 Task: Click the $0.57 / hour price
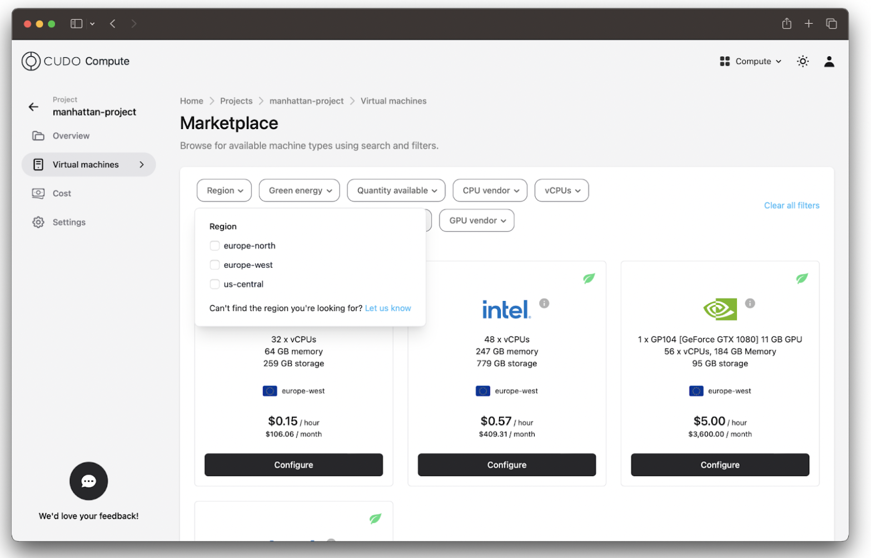507,421
